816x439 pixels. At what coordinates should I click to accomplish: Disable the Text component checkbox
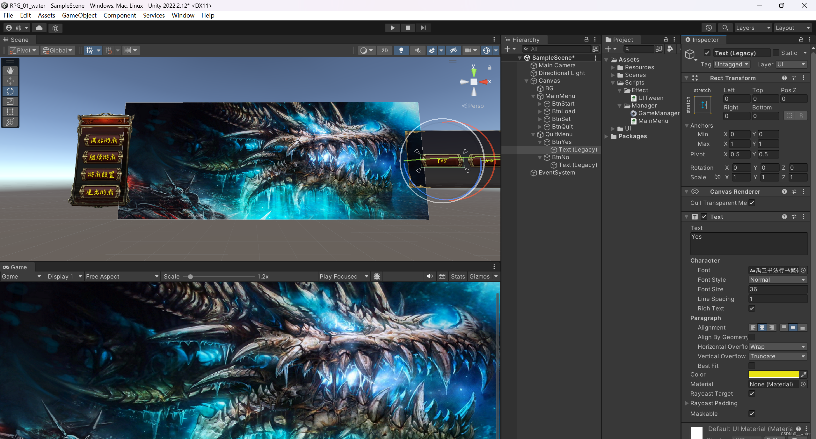coord(704,217)
